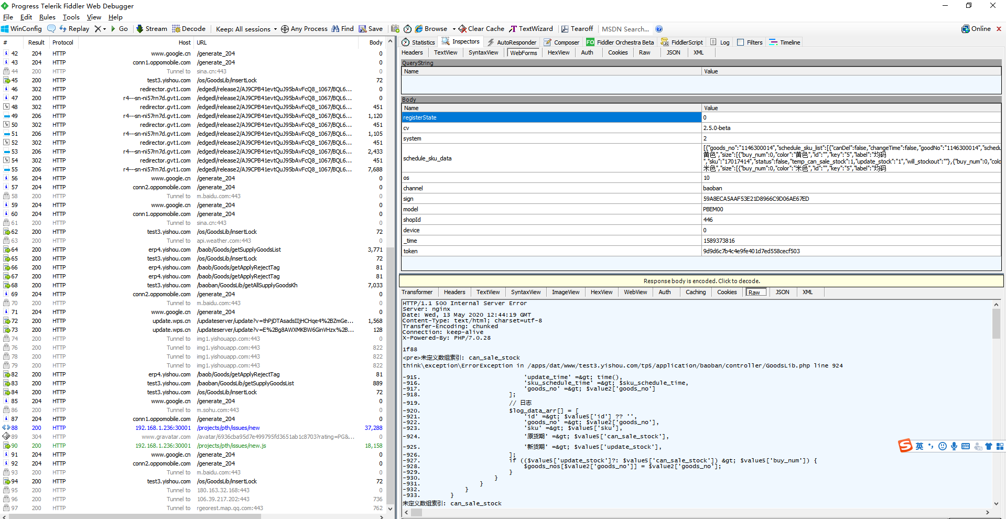The height and width of the screenshot is (519, 1006).
Task: Click the schedule_sku_data name cell
Action: tap(551, 158)
